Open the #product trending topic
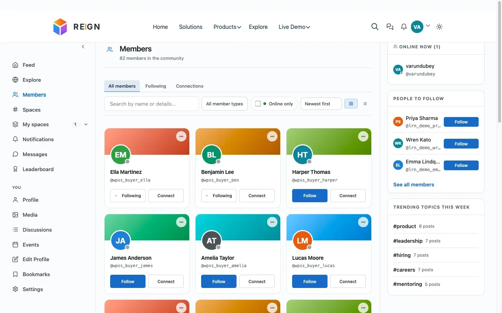502x313 pixels. tap(404, 226)
